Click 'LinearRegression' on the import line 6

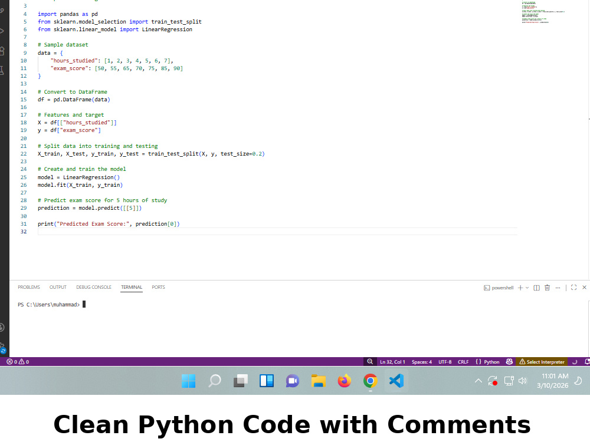tap(167, 29)
